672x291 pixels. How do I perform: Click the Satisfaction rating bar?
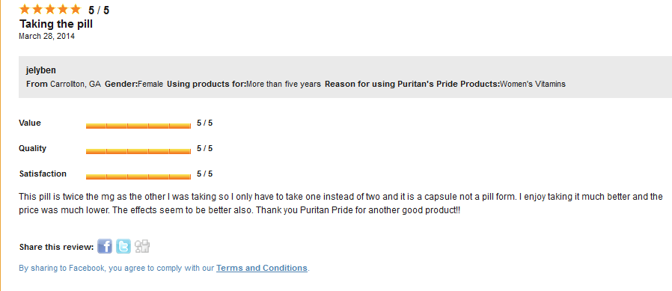pos(138,177)
